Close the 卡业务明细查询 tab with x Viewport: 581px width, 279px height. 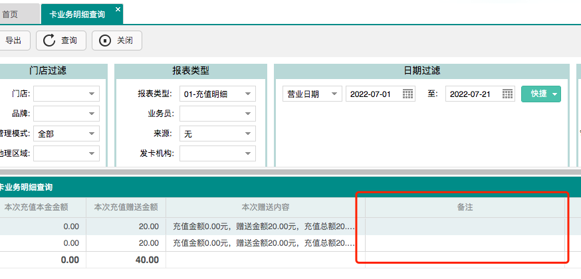point(118,9)
